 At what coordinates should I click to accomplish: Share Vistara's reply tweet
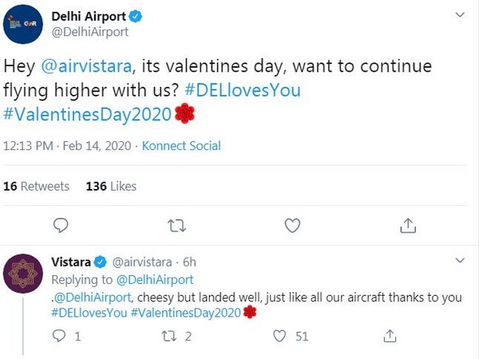click(390, 336)
